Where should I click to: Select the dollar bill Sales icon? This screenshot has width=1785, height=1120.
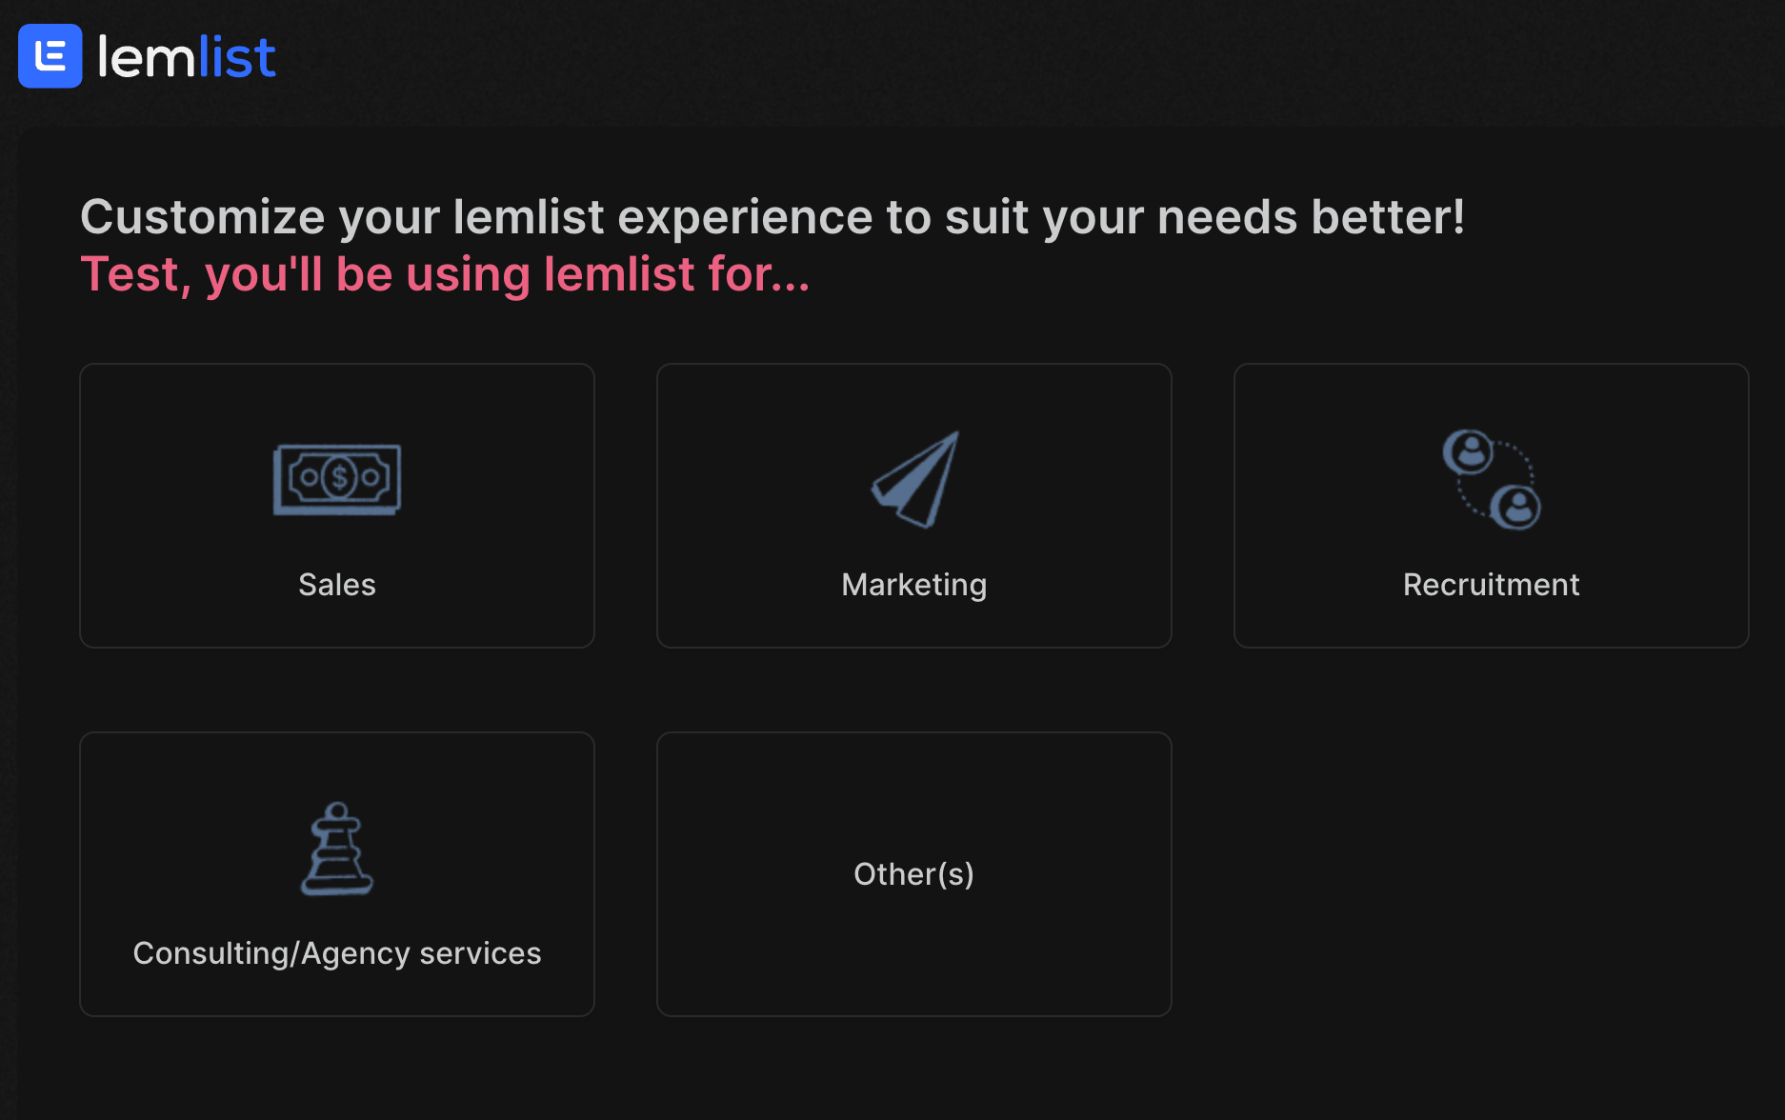(x=337, y=479)
